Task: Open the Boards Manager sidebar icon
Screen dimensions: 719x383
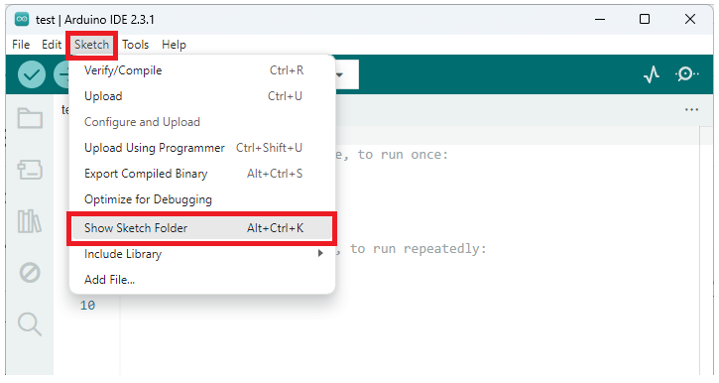Action: coord(30,170)
